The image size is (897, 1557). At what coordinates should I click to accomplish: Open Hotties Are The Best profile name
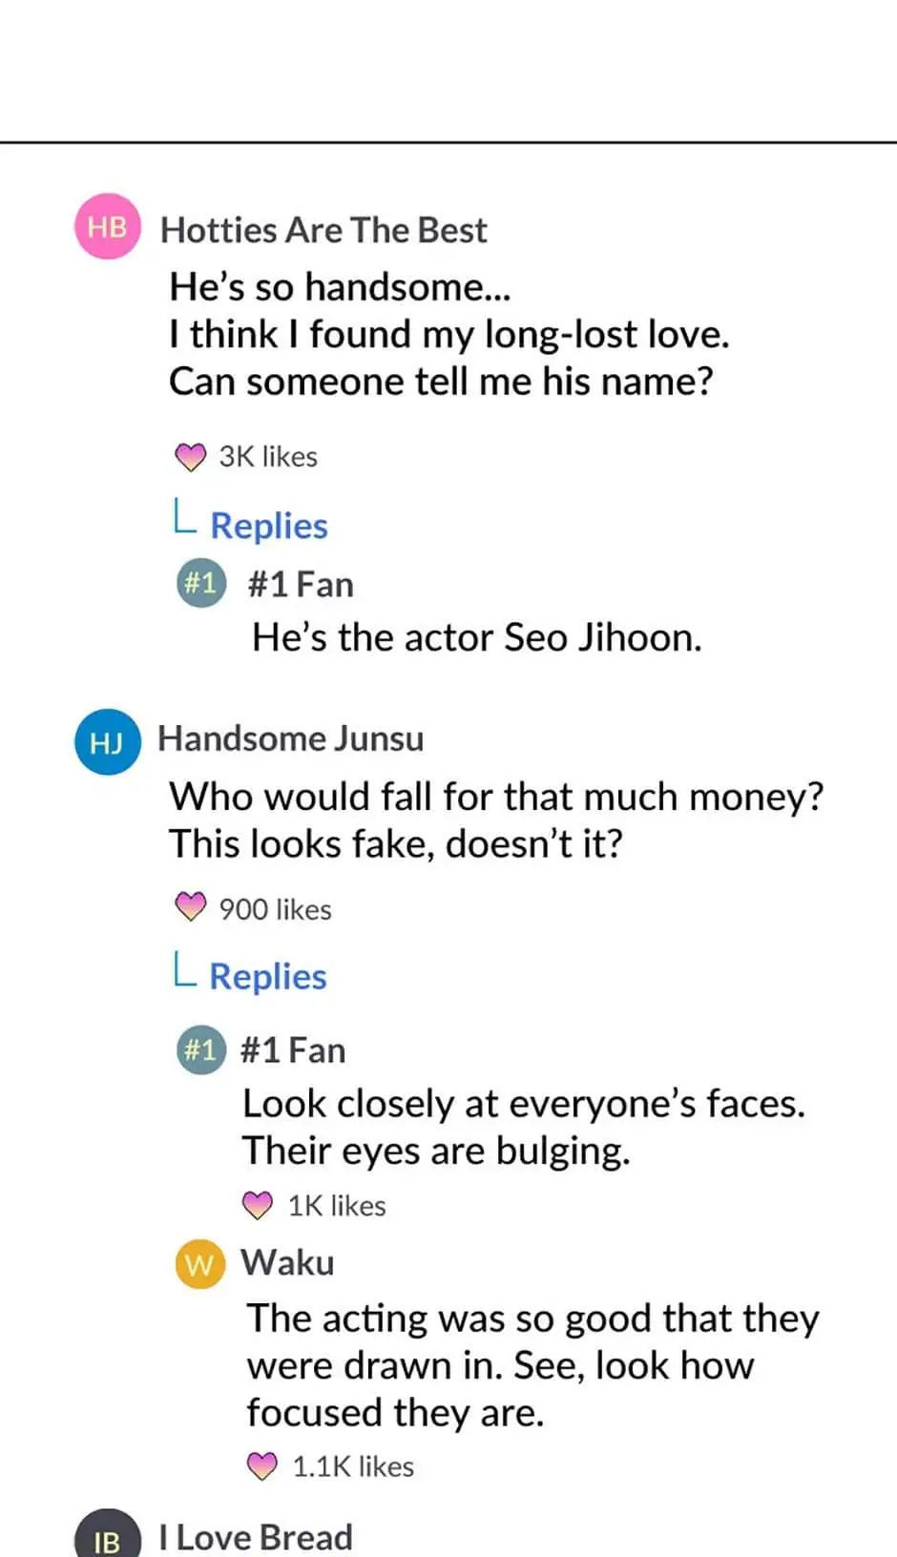[323, 230]
